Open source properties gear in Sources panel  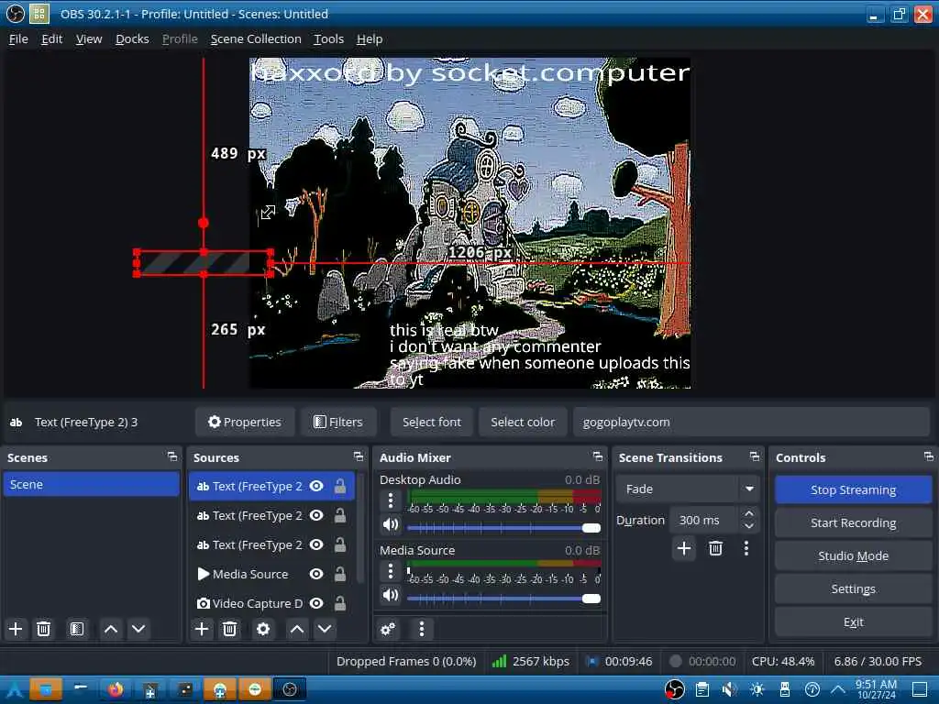coord(263,629)
